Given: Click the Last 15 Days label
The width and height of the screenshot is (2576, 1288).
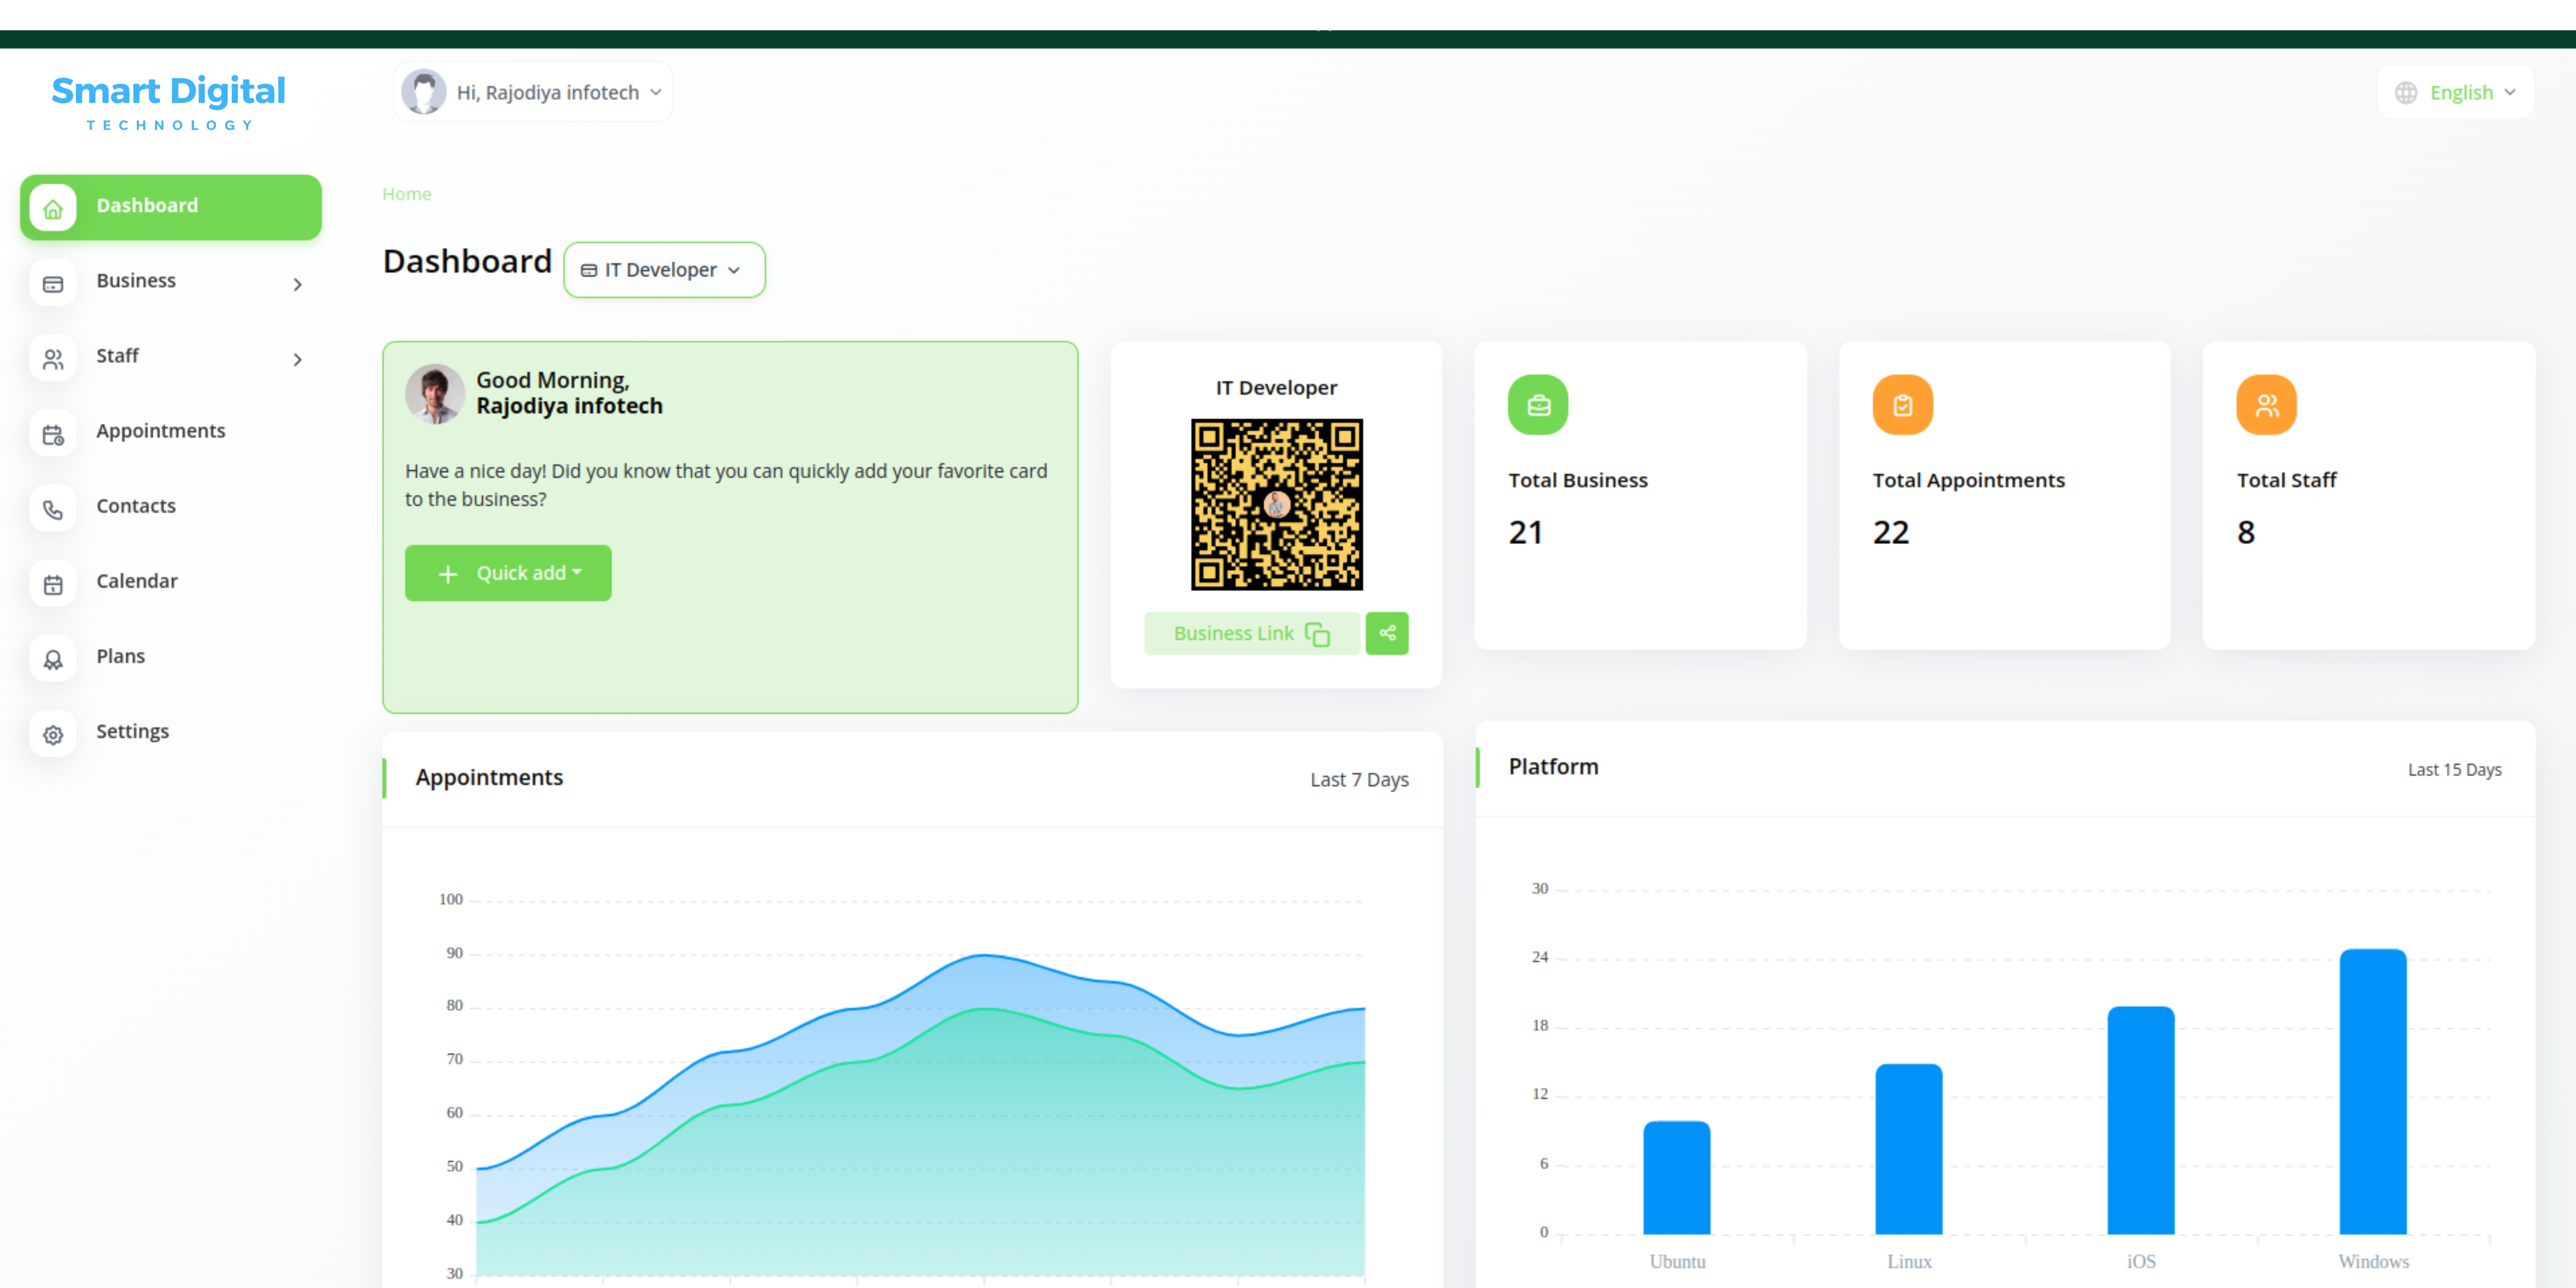Looking at the screenshot, I should pyautogui.click(x=2454, y=770).
